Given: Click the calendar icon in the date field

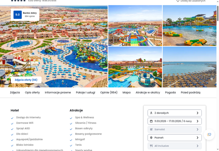Looking at the screenshot, I should (151, 121).
